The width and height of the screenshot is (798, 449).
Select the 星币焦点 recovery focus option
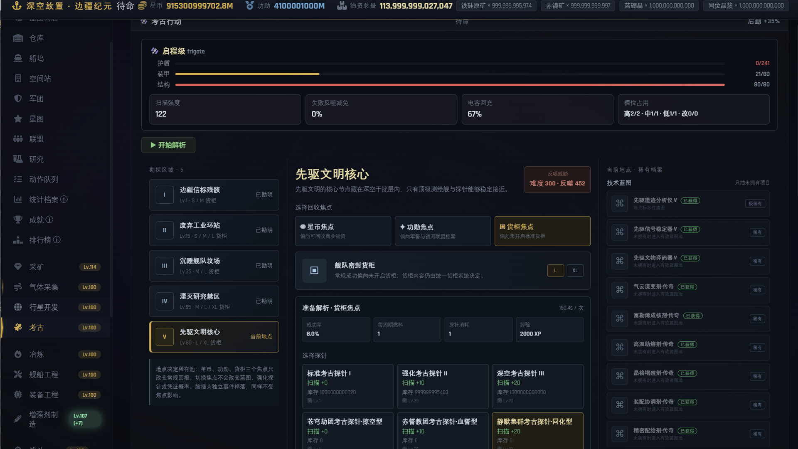coord(343,231)
